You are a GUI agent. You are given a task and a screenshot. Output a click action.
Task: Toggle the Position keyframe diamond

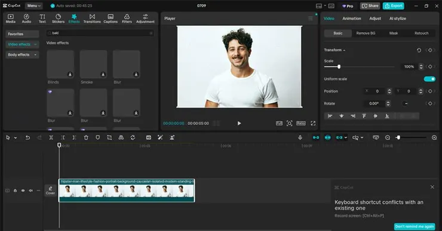[430, 91]
